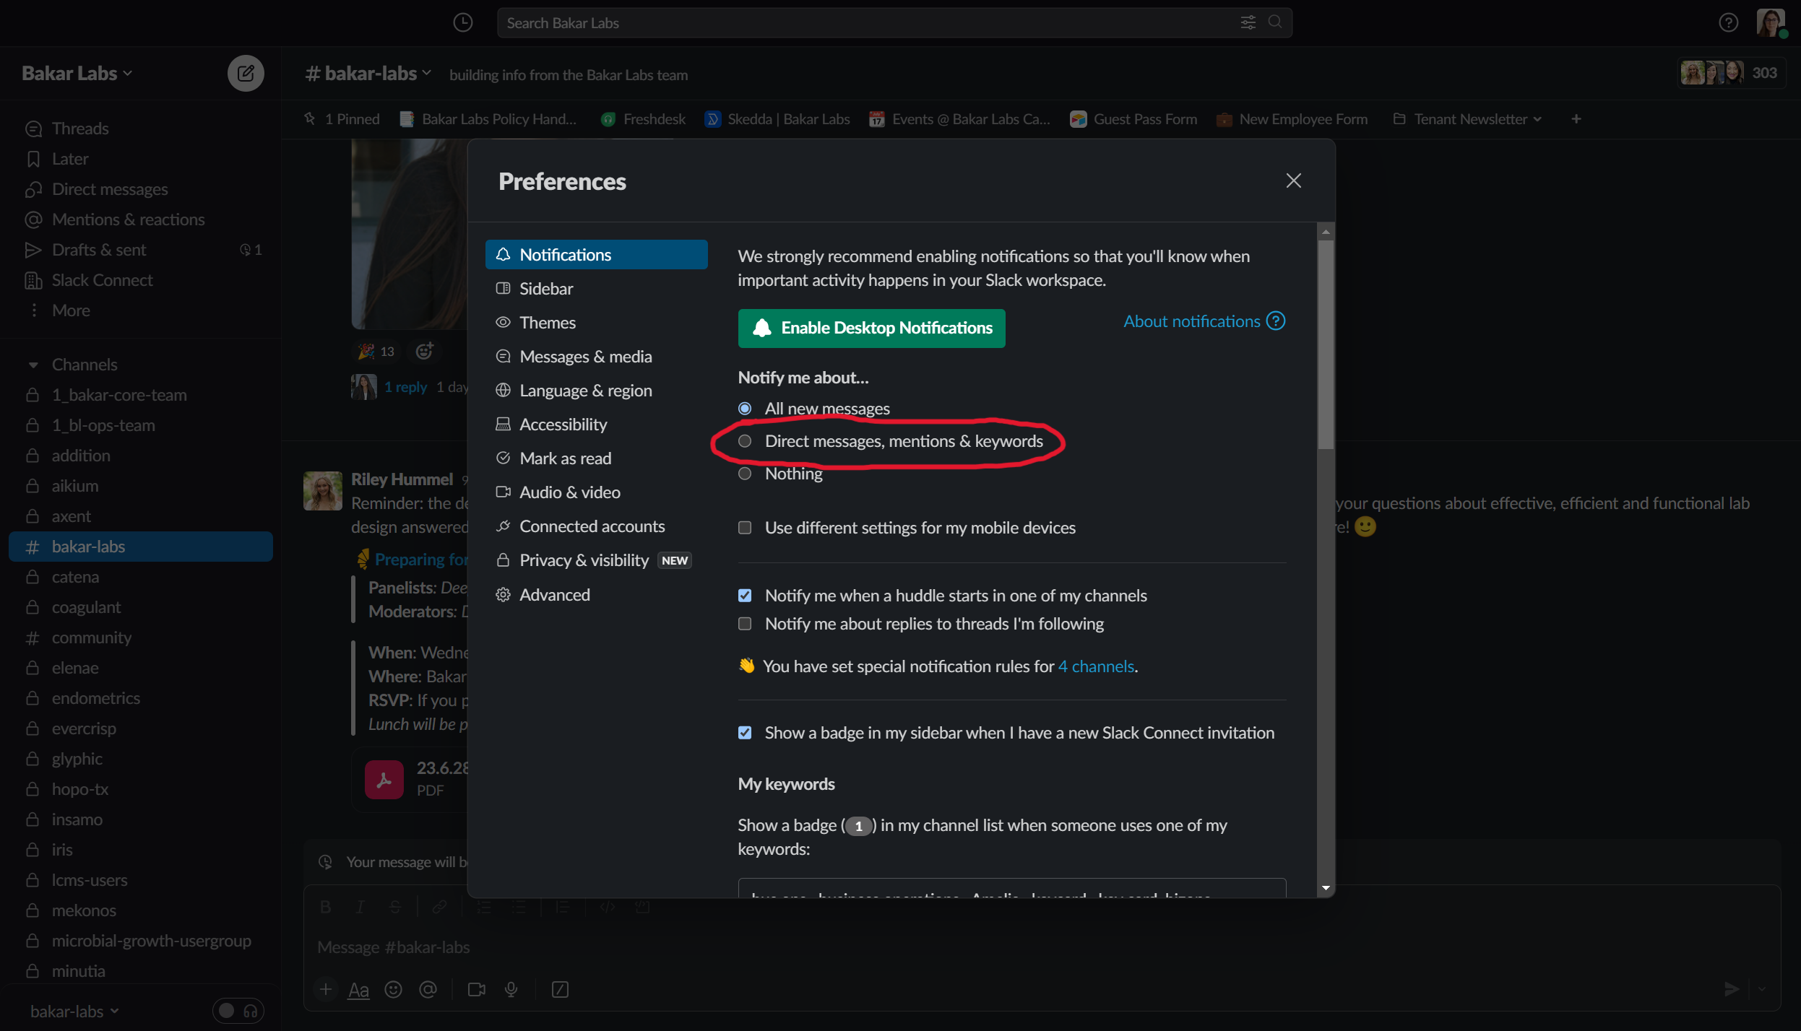1801x1031 pixels.
Task: Check notify about thread replies
Action: tap(745, 624)
